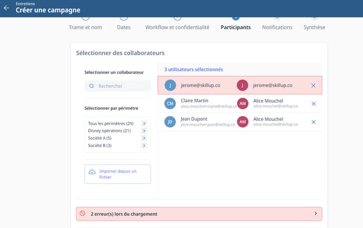Click 3 utilisateurs sélectionnés header
The width and height of the screenshot is (363, 228).
(193, 70)
